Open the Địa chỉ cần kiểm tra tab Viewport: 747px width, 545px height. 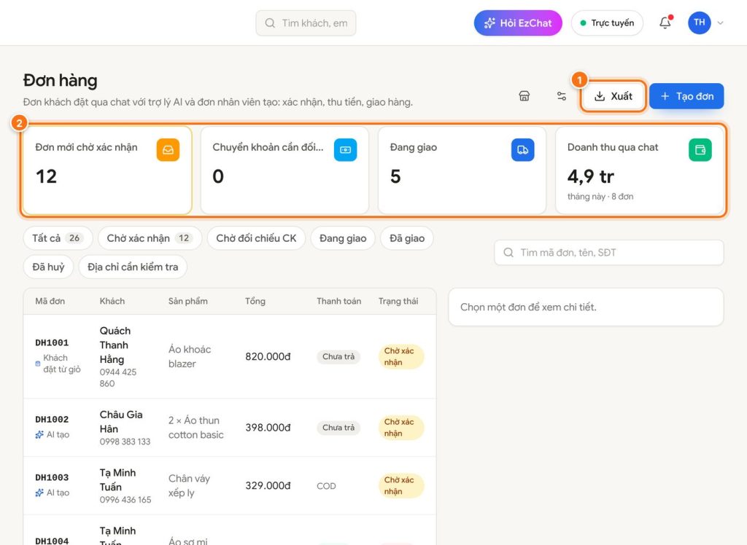click(133, 267)
